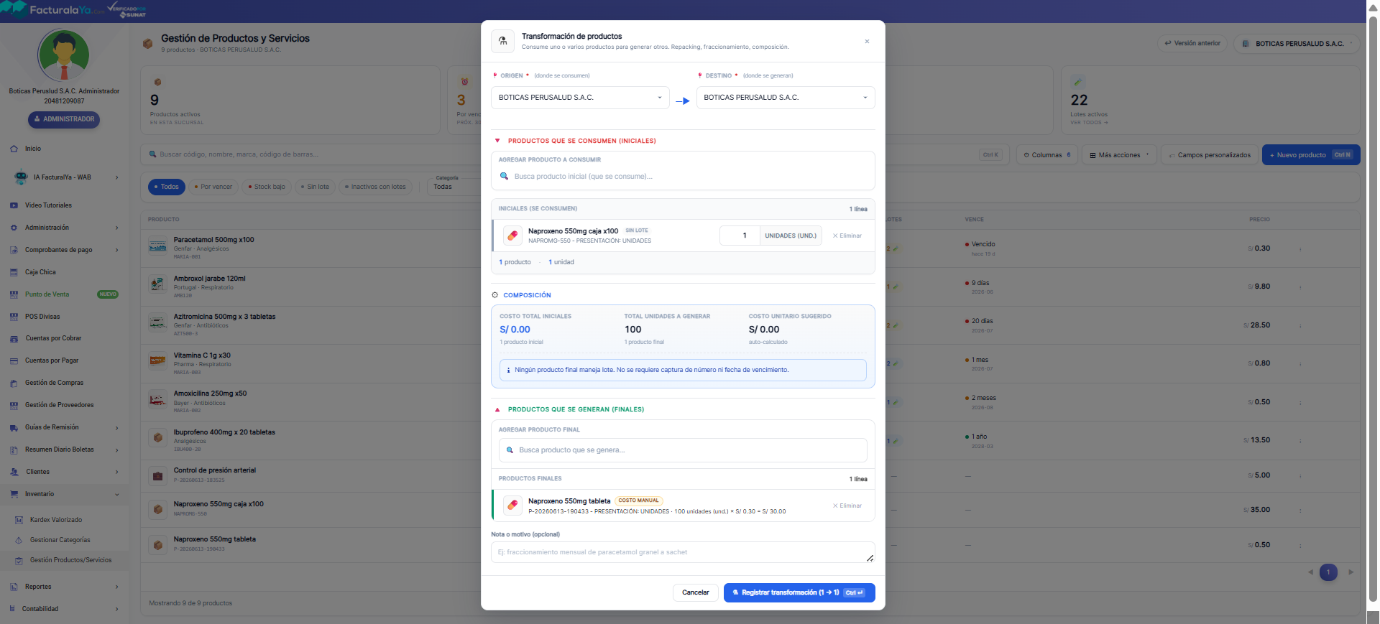Click Campos personalizados button
The width and height of the screenshot is (1380, 624).
coord(1210,155)
